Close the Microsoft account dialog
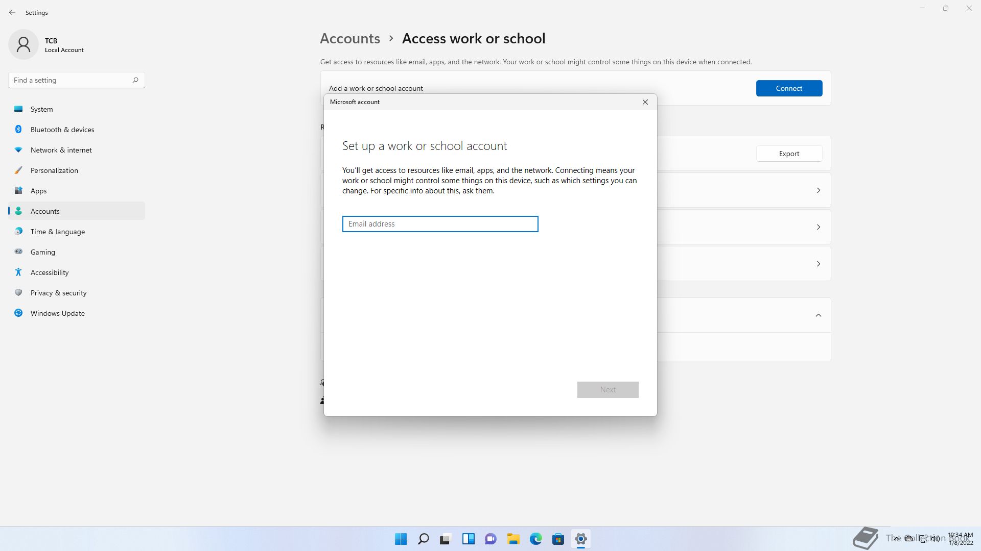This screenshot has height=551, width=981. 645,102
